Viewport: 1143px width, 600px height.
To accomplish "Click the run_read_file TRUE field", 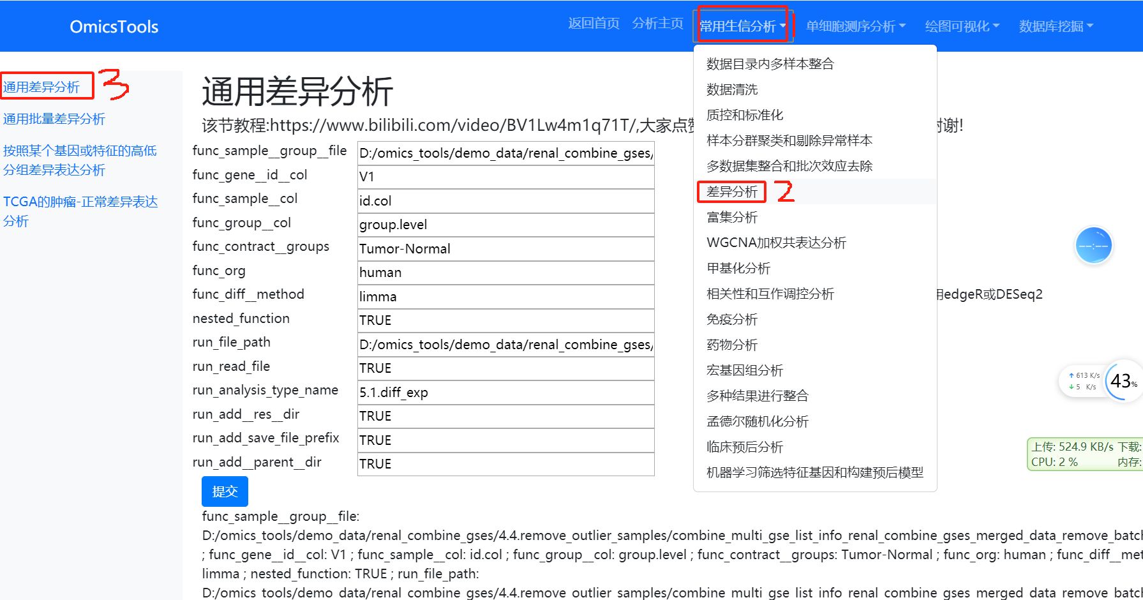I will [x=506, y=368].
